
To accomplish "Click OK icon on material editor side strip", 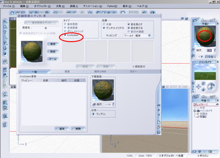I will [159, 105].
